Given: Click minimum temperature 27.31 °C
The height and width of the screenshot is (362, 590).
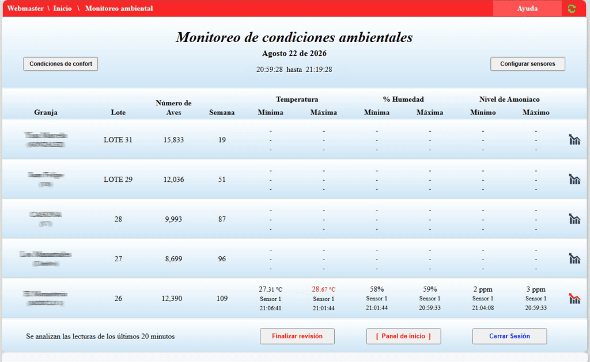Looking at the screenshot, I should pos(271,289).
